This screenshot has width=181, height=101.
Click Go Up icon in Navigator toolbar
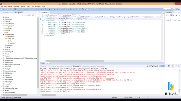27,15
